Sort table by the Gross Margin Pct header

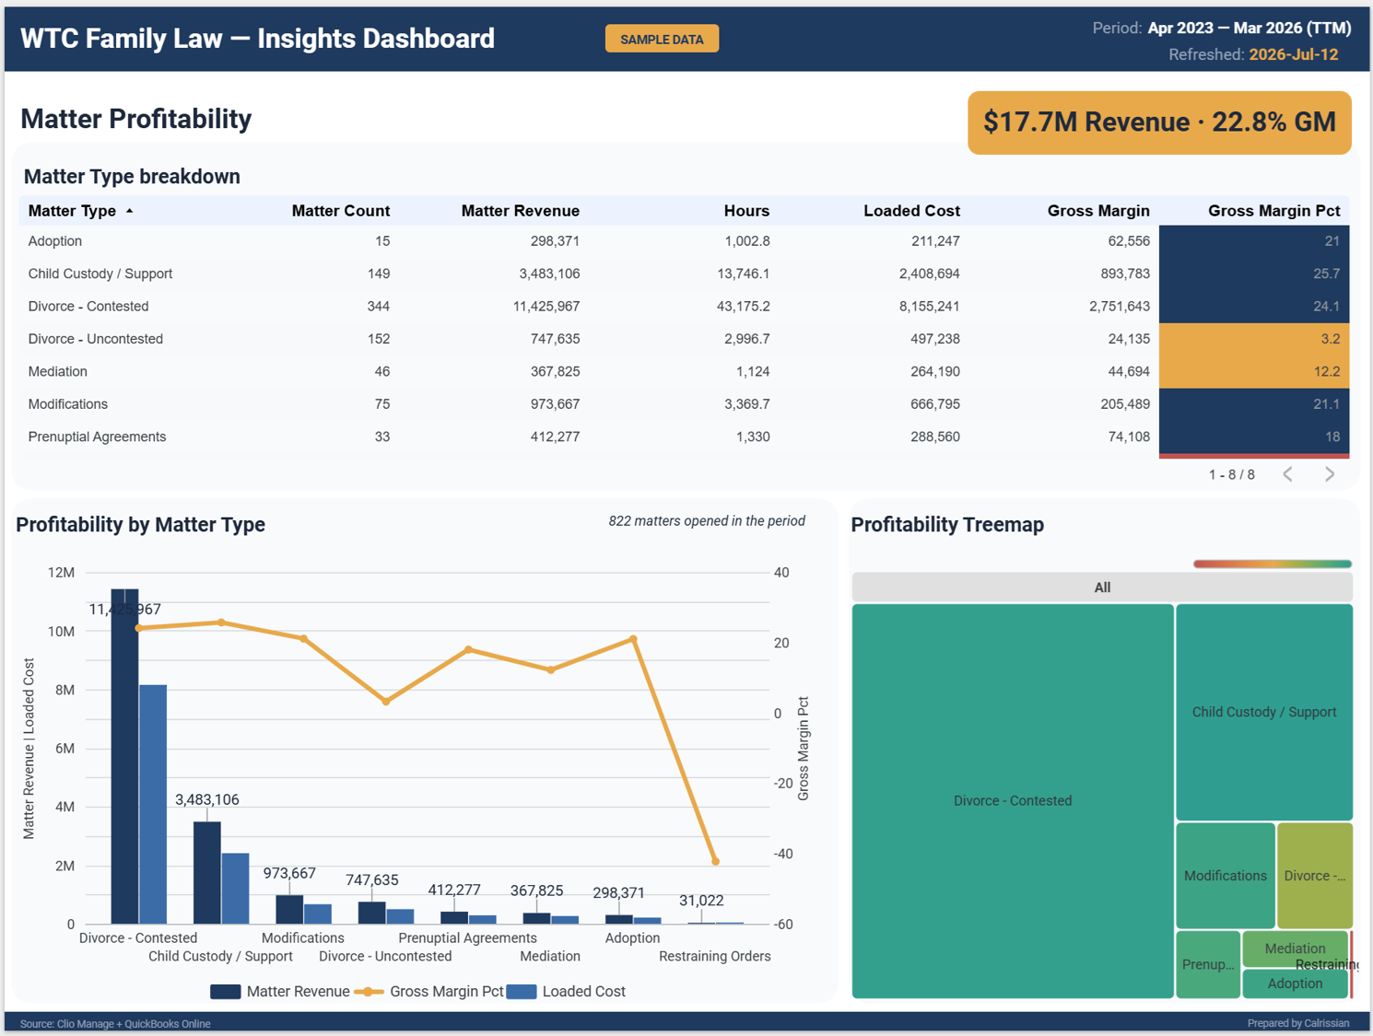(1273, 211)
